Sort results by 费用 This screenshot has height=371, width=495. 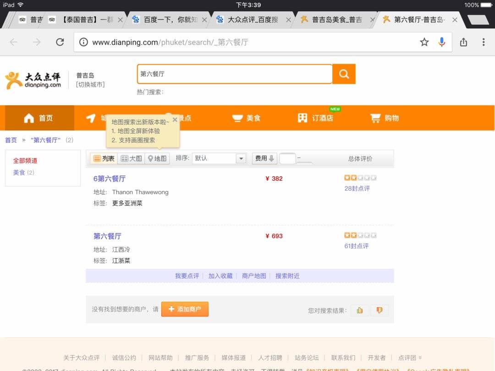264,158
